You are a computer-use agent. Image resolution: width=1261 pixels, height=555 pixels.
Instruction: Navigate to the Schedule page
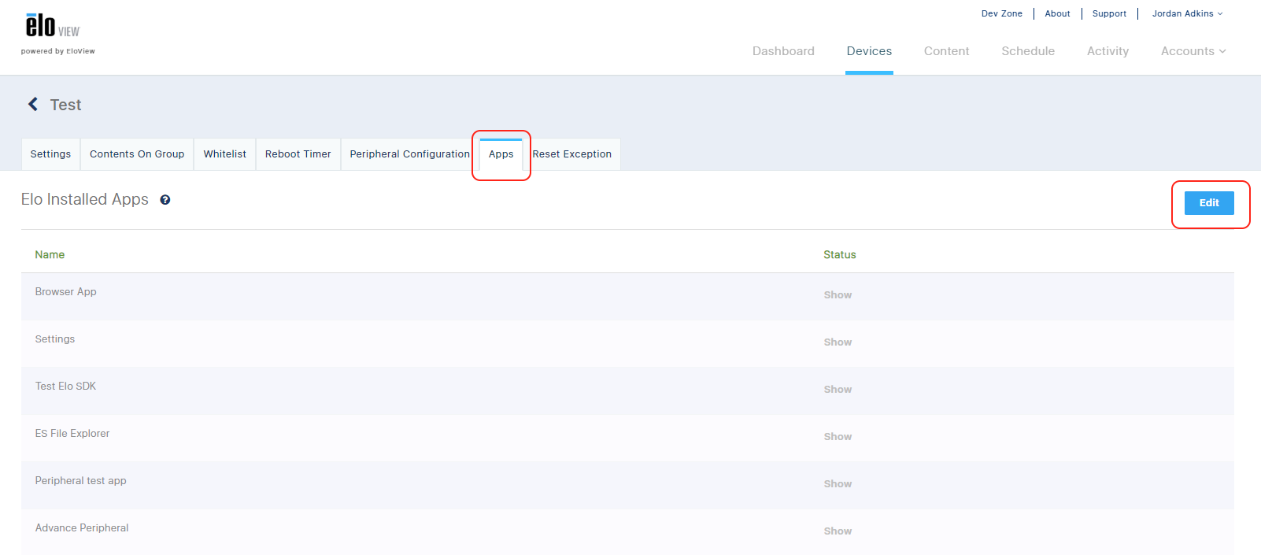pyautogui.click(x=1028, y=51)
